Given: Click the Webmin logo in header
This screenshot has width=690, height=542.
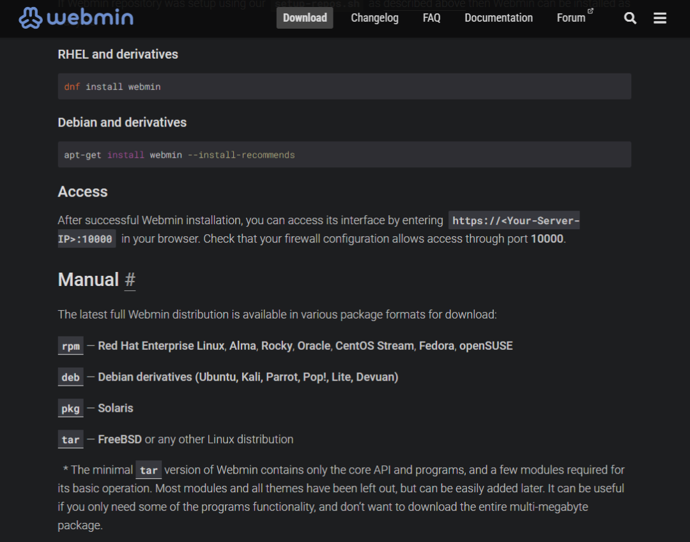Looking at the screenshot, I should [x=76, y=18].
